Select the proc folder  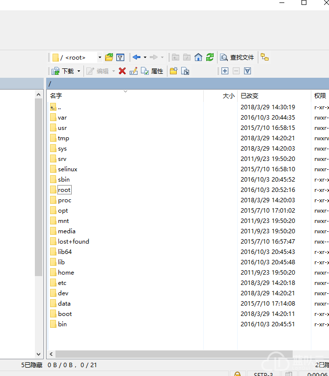[x=61, y=200]
